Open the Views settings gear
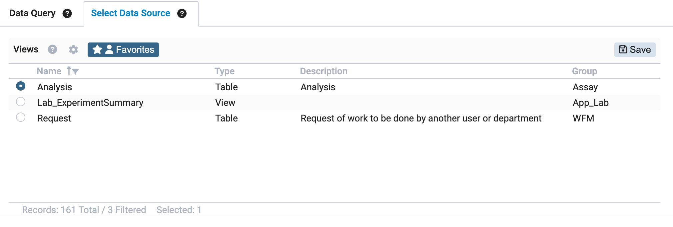The image size is (673, 227). tap(73, 50)
